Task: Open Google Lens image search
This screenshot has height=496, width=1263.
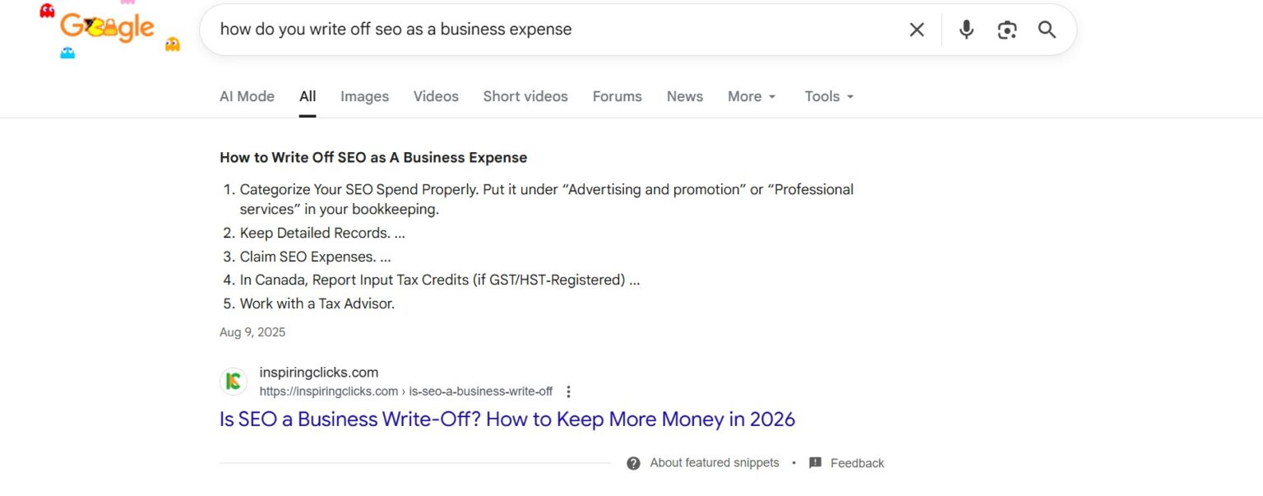Action: click(x=1006, y=29)
